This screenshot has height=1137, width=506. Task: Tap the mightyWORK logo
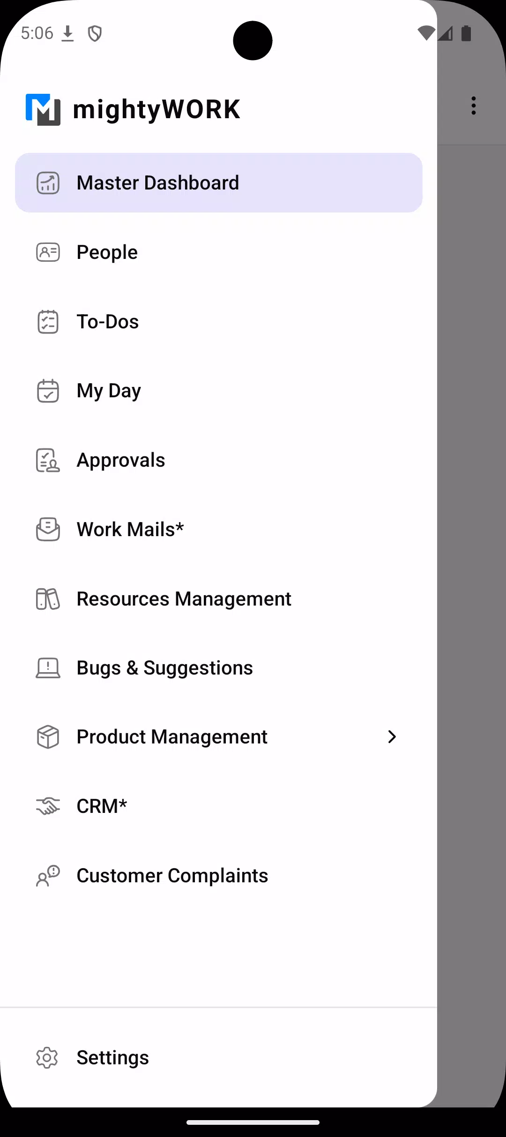(x=133, y=110)
